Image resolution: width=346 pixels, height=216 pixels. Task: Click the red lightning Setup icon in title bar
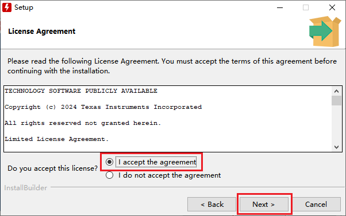click(7, 7)
